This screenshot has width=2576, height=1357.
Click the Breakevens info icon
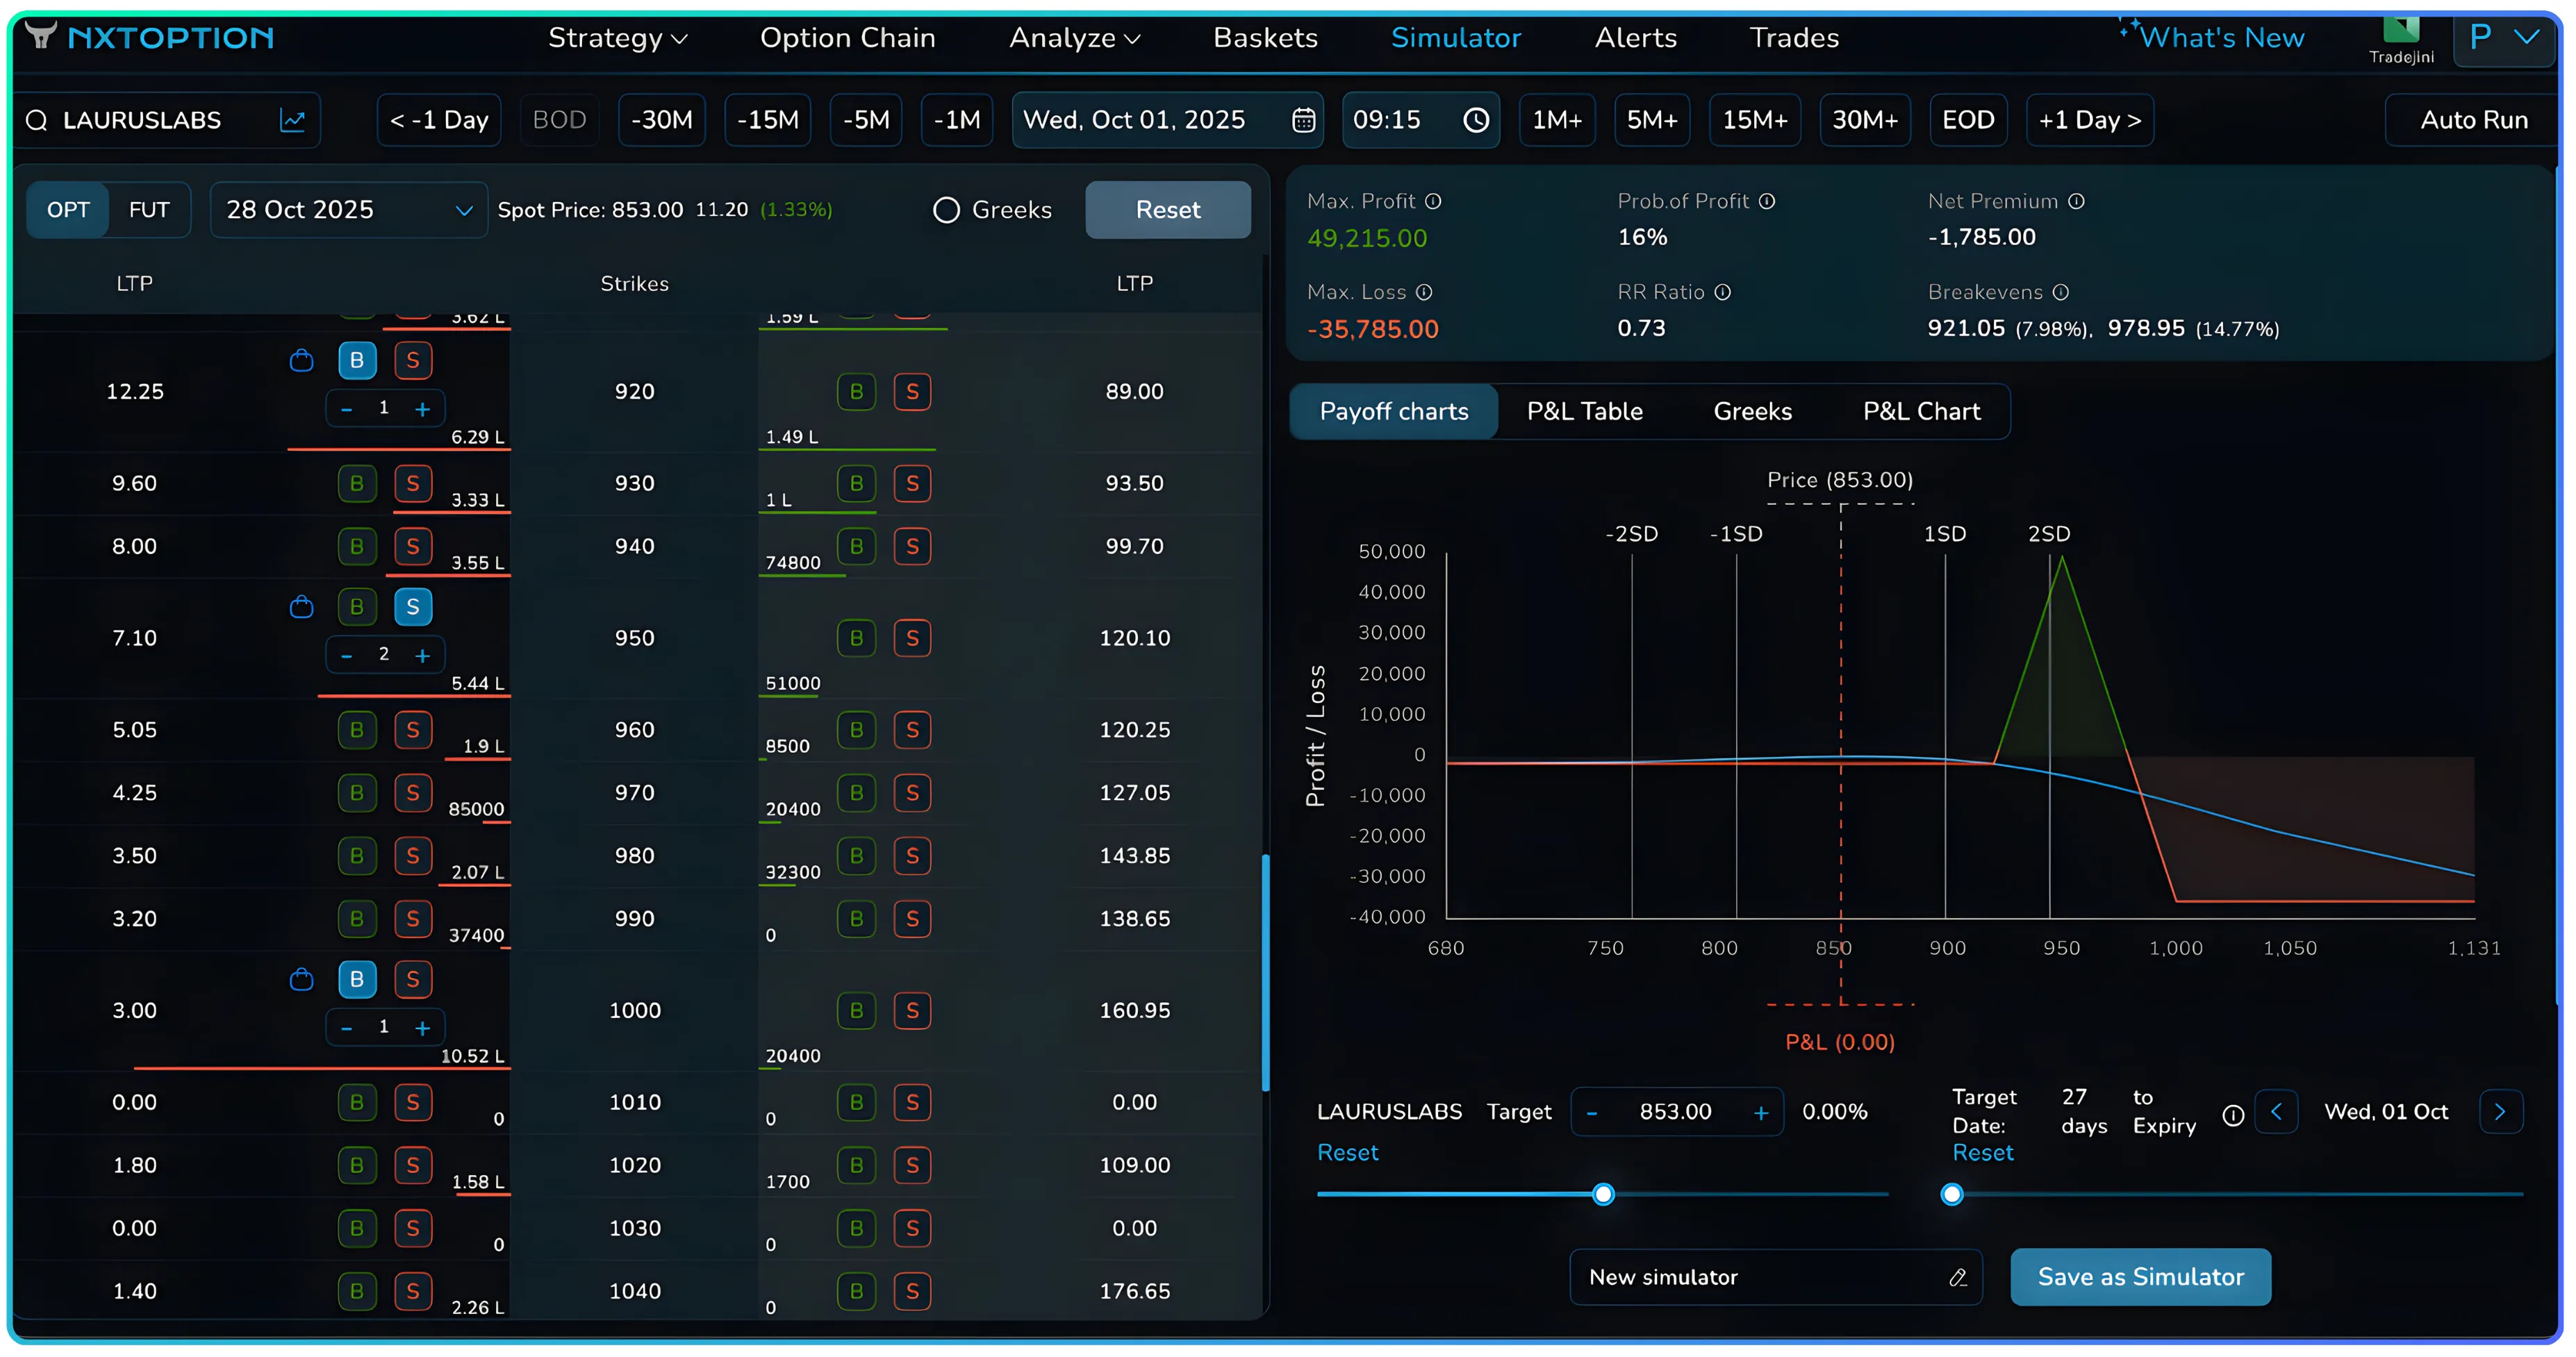point(2061,292)
